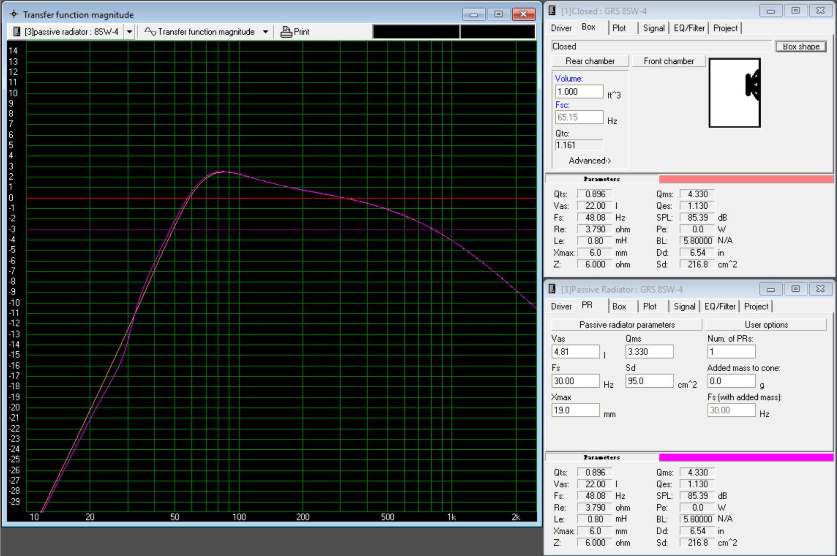Click the crosshair icon in plot window title

point(14,14)
